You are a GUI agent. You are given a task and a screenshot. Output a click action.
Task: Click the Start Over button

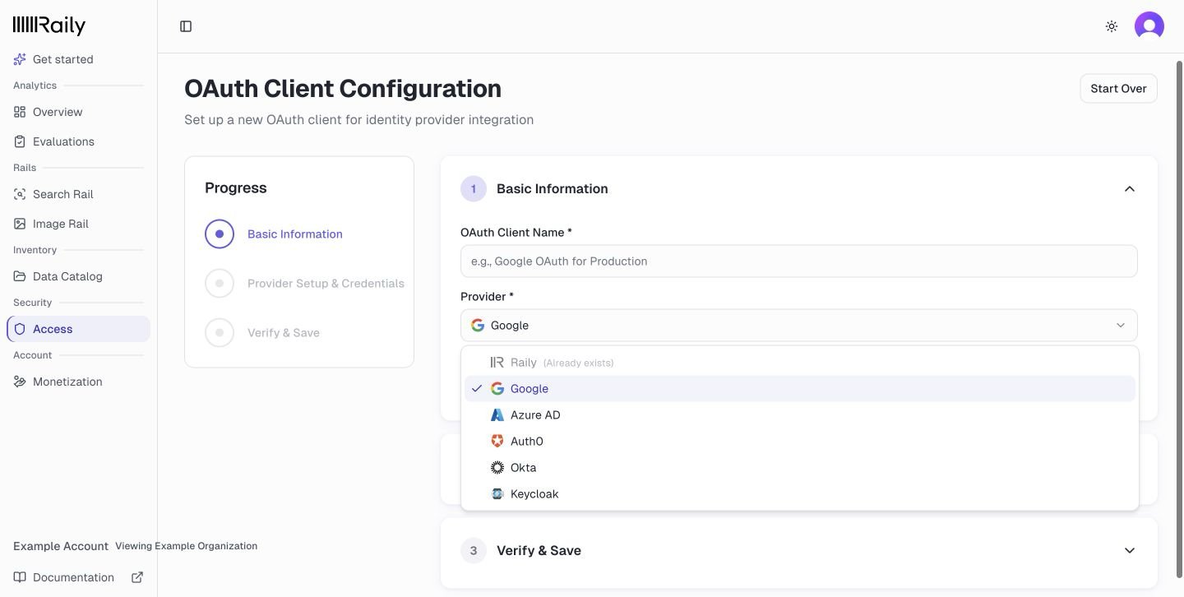click(1118, 89)
